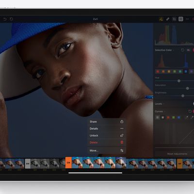Select the yellow Selective Color swatch
This screenshot has height=194, width=194.
[169, 71]
